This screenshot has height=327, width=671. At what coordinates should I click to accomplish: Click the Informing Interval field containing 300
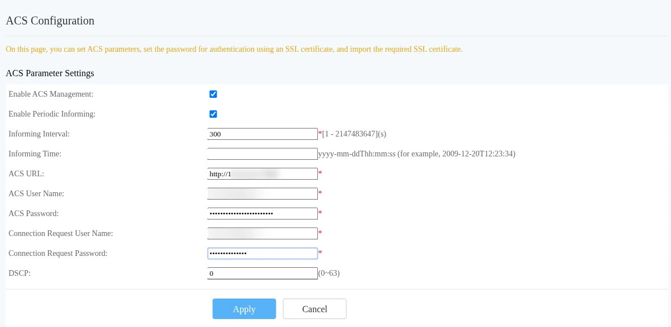262,134
